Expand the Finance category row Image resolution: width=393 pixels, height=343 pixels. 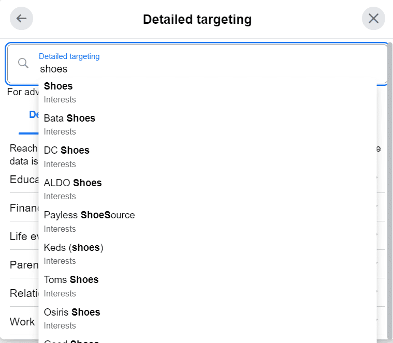click(24, 208)
